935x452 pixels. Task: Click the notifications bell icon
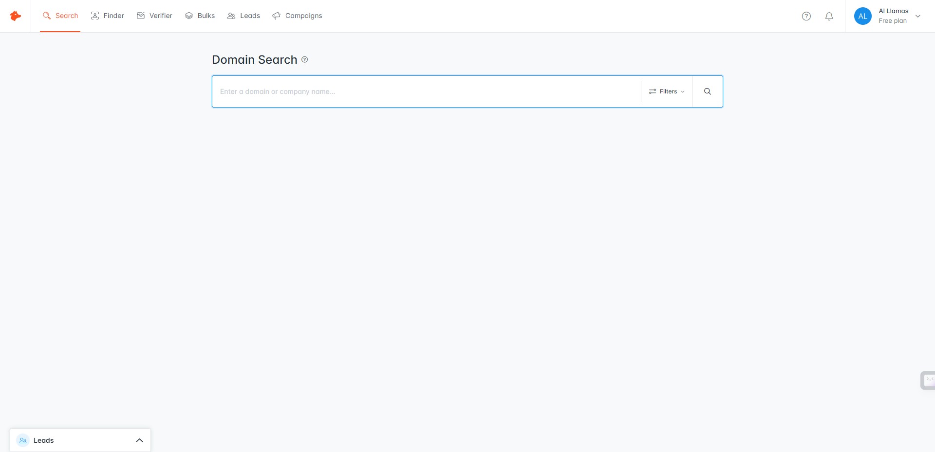[829, 16]
